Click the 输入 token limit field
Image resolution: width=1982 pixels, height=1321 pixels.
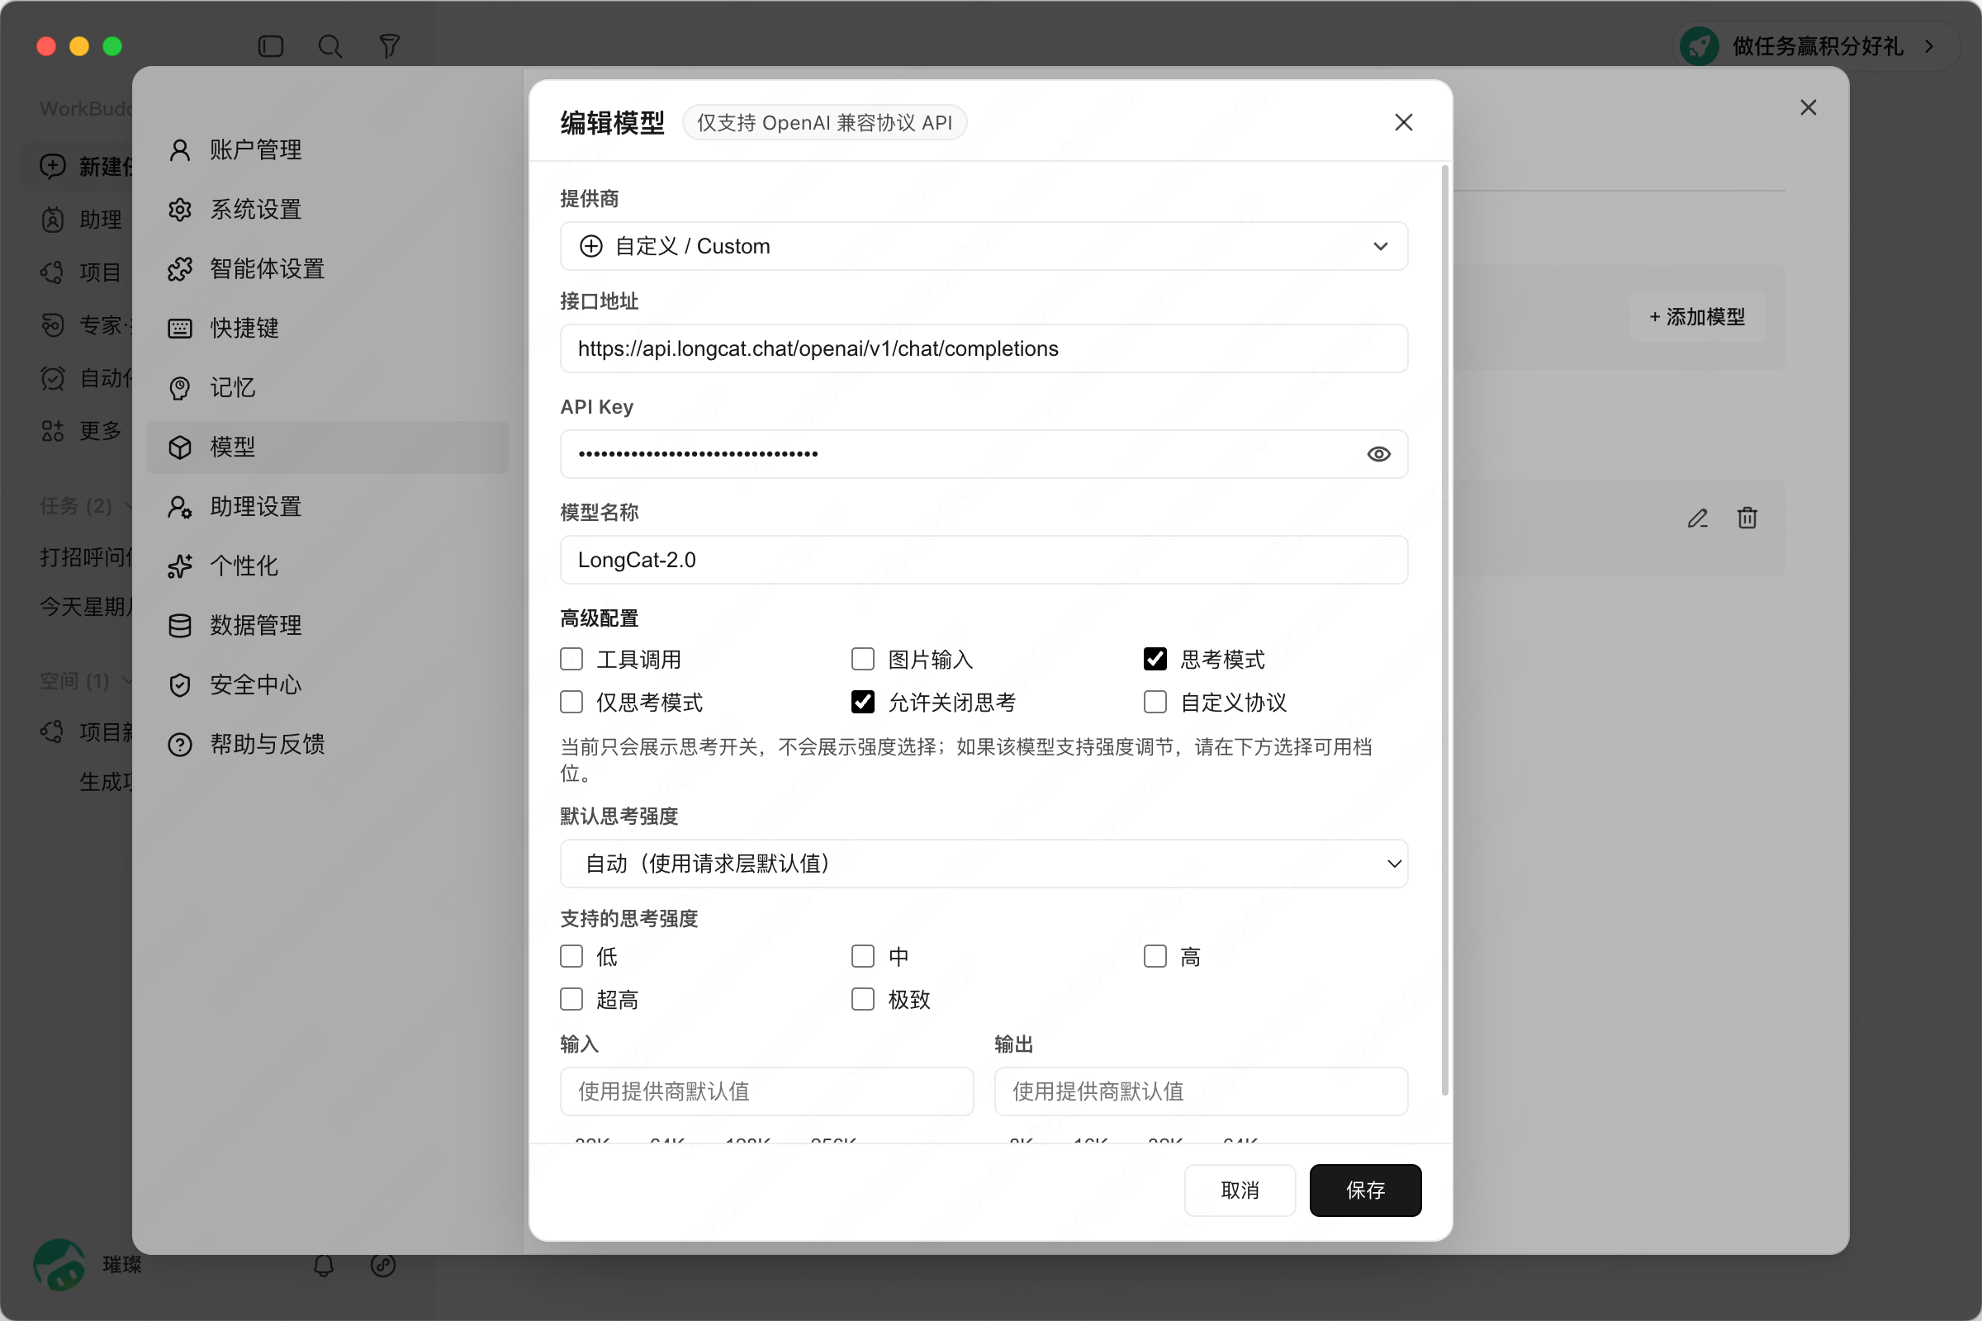coord(767,1091)
